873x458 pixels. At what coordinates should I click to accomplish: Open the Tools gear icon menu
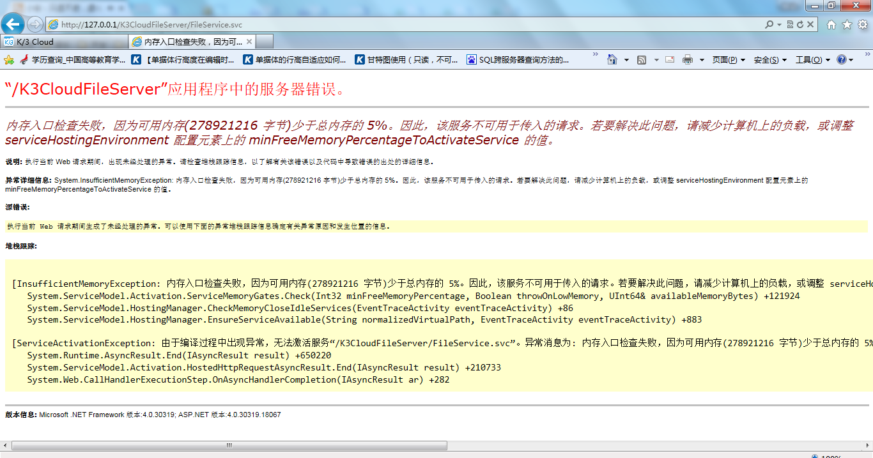(862, 25)
